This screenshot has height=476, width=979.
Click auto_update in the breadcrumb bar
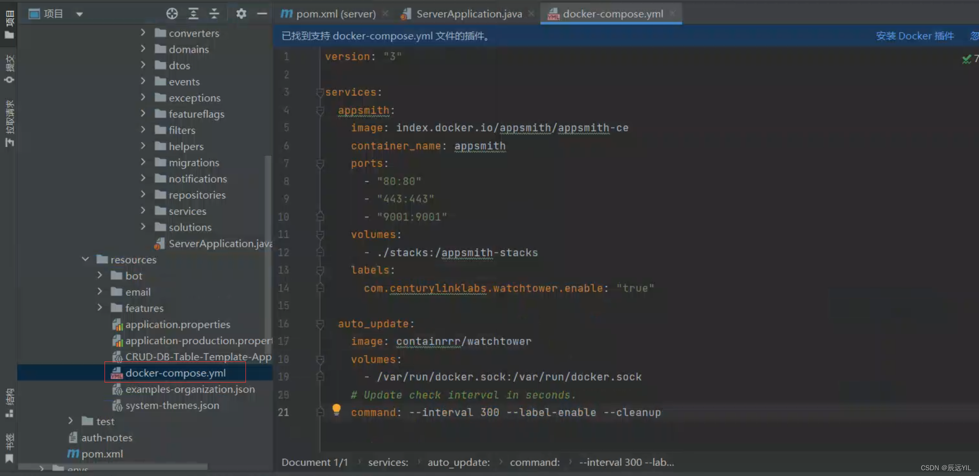tap(458, 462)
